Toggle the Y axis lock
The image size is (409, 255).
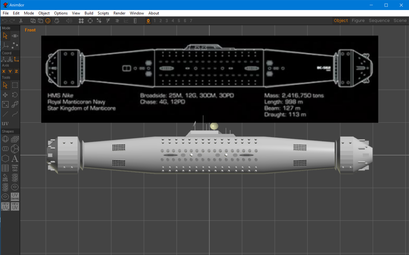point(10,71)
